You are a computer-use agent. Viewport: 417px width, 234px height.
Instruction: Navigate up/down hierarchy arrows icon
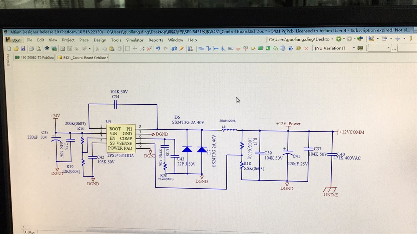pyautogui.click(x=174, y=48)
